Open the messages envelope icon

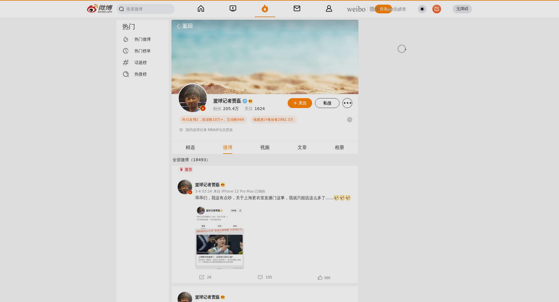(297, 9)
